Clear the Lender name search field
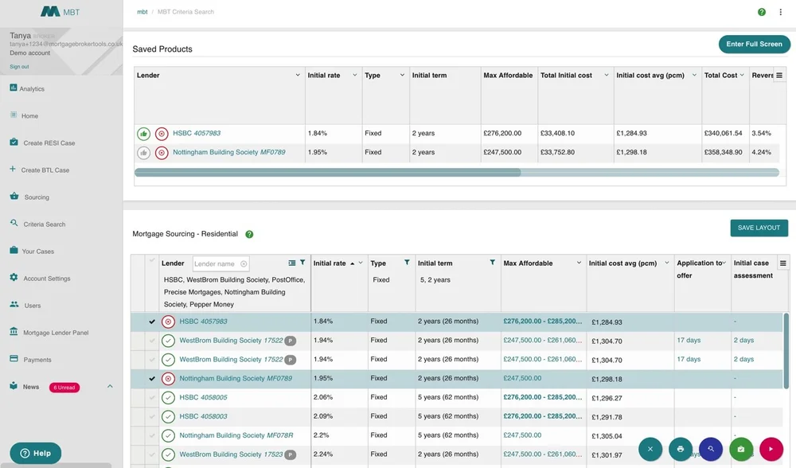Viewport: 796px width, 468px height. (244, 264)
